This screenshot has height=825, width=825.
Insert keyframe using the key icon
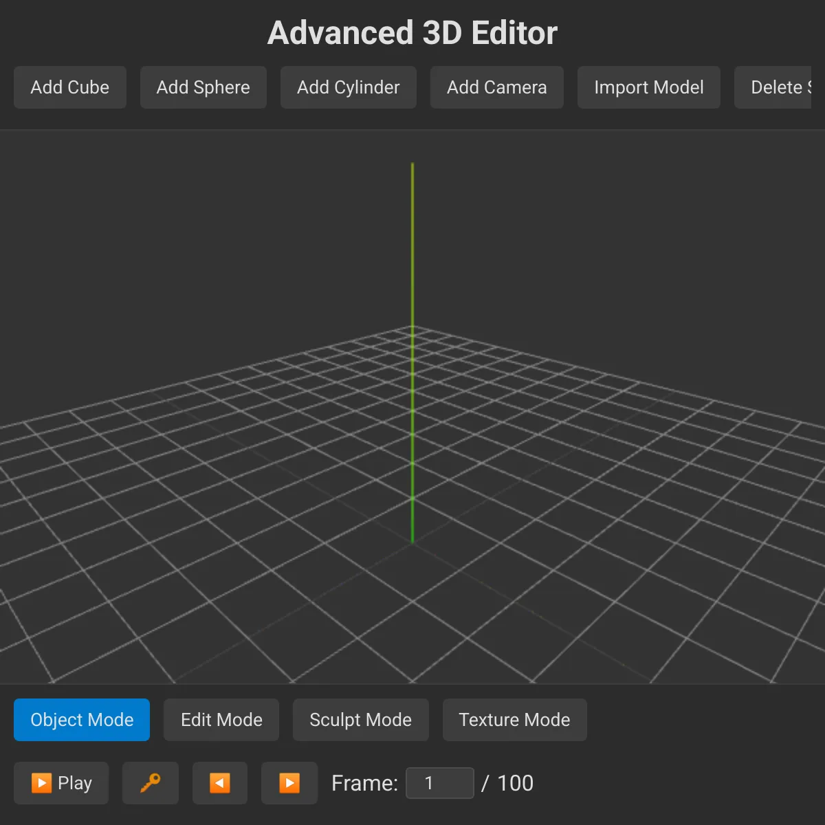(x=150, y=783)
